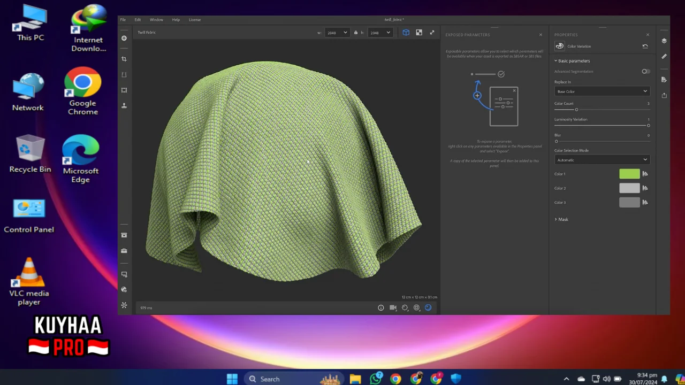Close the Properties panel
The width and height of the screenshot is (685, 385).
point(648,35)
